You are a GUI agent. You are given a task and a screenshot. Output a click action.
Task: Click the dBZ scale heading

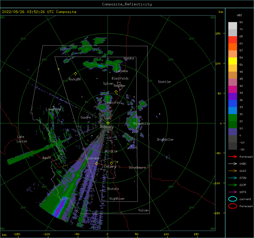point(239,15)
